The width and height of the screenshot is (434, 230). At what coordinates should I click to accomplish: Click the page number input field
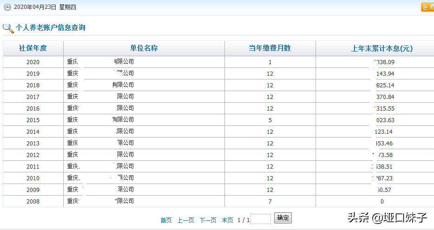click(x=260, y=219)
